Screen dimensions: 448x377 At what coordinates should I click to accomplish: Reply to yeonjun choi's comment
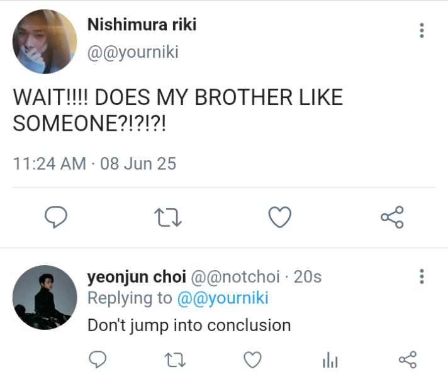pyautogui.click(x=97, y=359)
